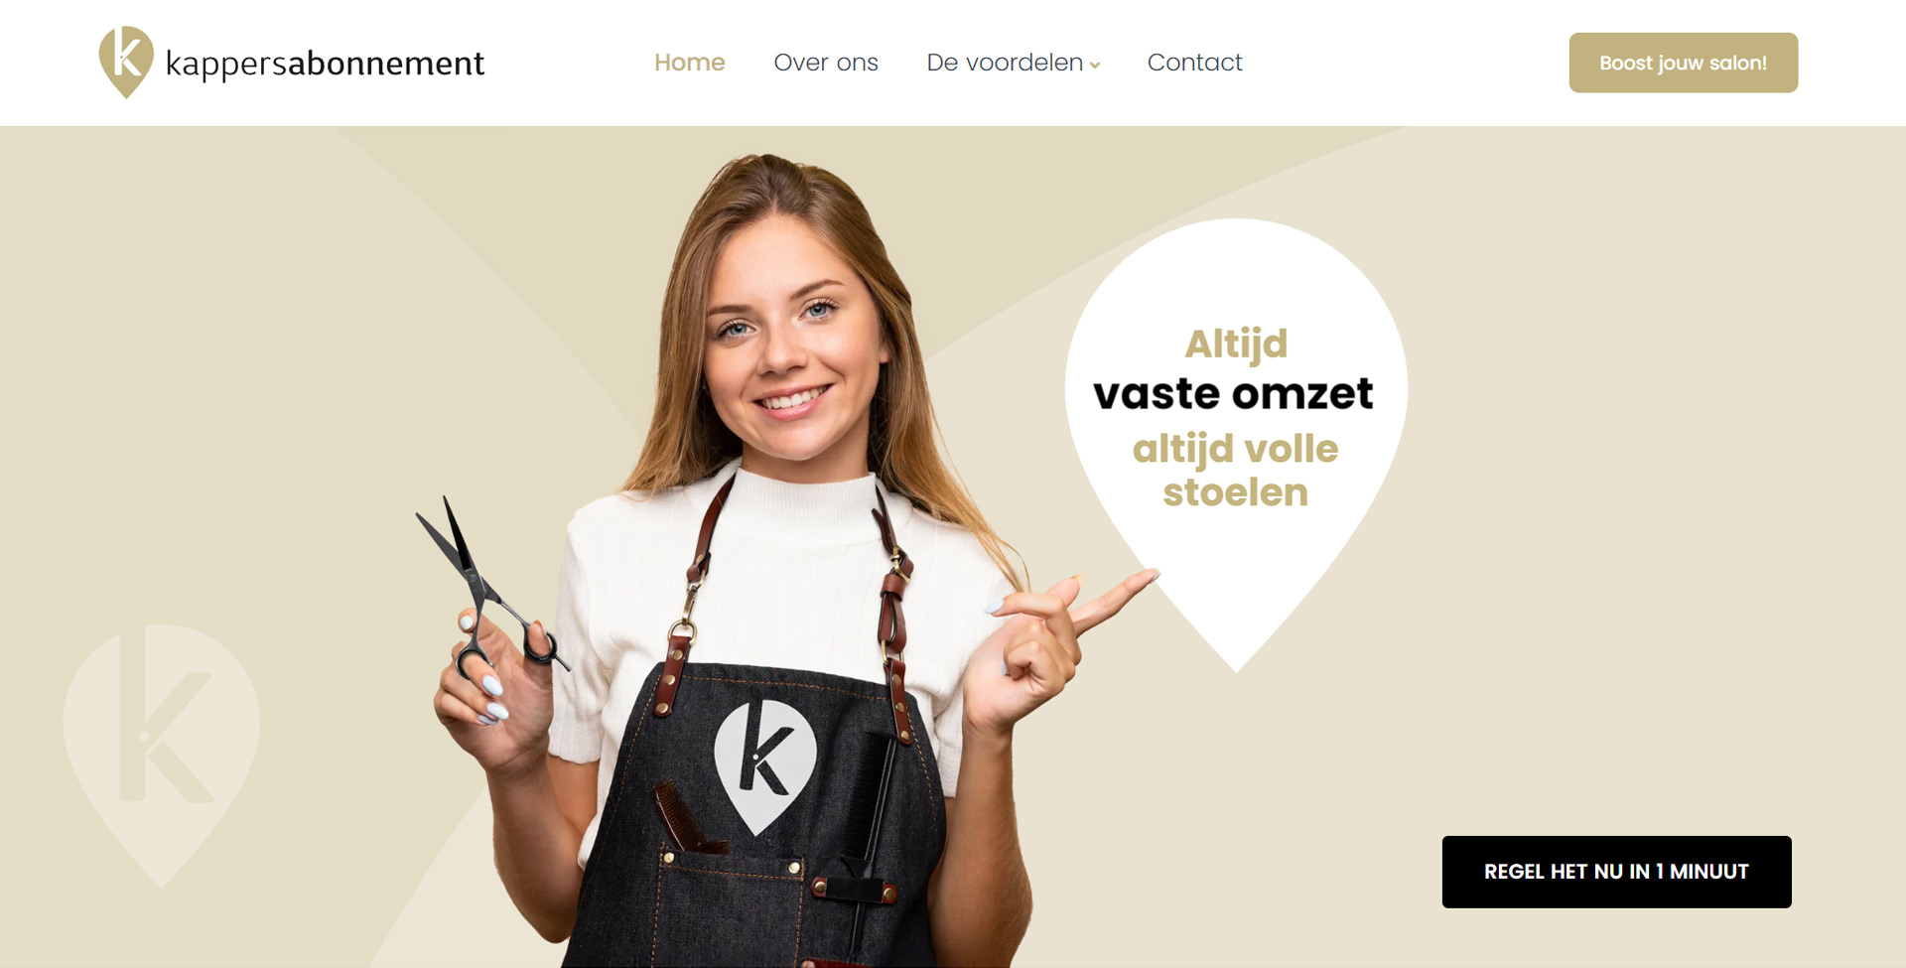1906x968 pixels.
Task: Click the REGEL HET NU IN 1 MINUUT button
Action: click(x=1616, y=872)
